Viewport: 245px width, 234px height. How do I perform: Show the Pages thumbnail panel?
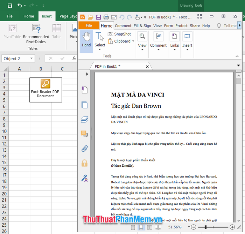click(84, 105)
